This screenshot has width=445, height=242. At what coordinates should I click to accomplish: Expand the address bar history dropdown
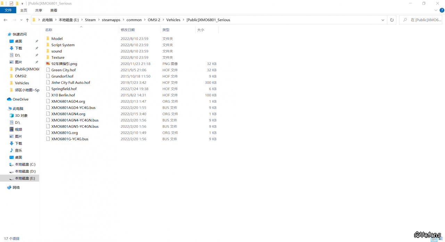(384, 20)
